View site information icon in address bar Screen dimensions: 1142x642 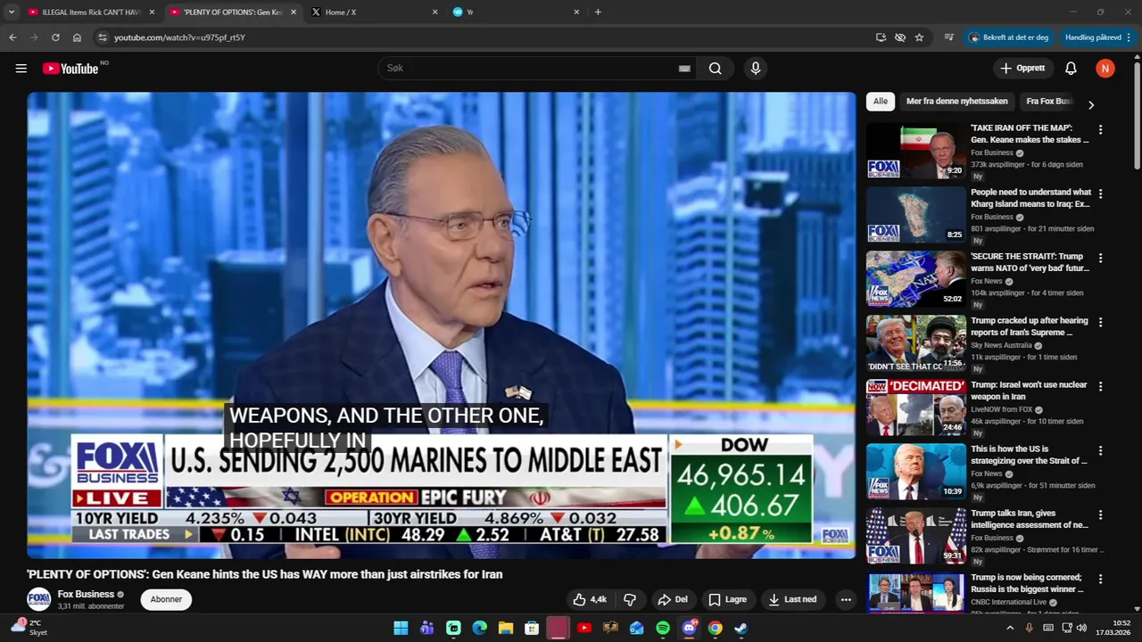(x=103, y=37)
